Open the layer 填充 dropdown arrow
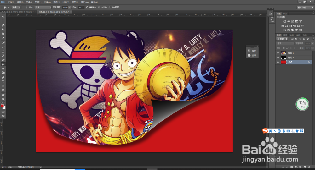Viewport: 315px width, 170px height. (x=312, y=48)
